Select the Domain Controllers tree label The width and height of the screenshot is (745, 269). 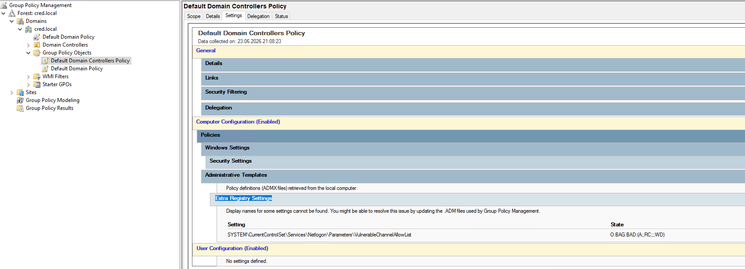coord(65,45)
